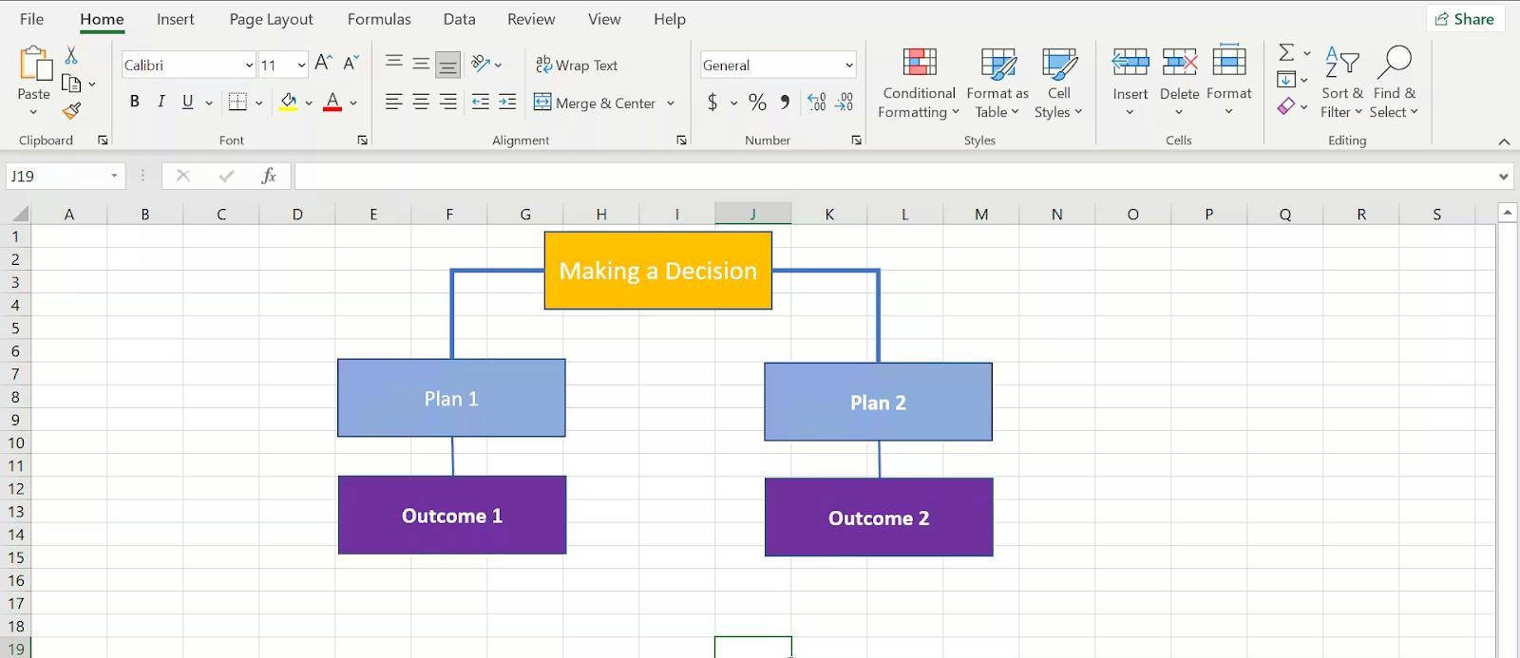Image resolution: width=1520 pixels, height=658 pixels.
Task: Align text left
Action: tap(393, 102)
